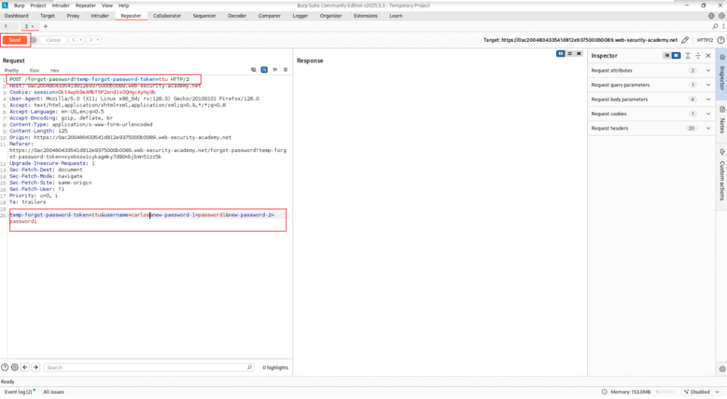Viewport: 727px width, 399px height.
Task: Go to previous request in history
Action: coord(73,40)
